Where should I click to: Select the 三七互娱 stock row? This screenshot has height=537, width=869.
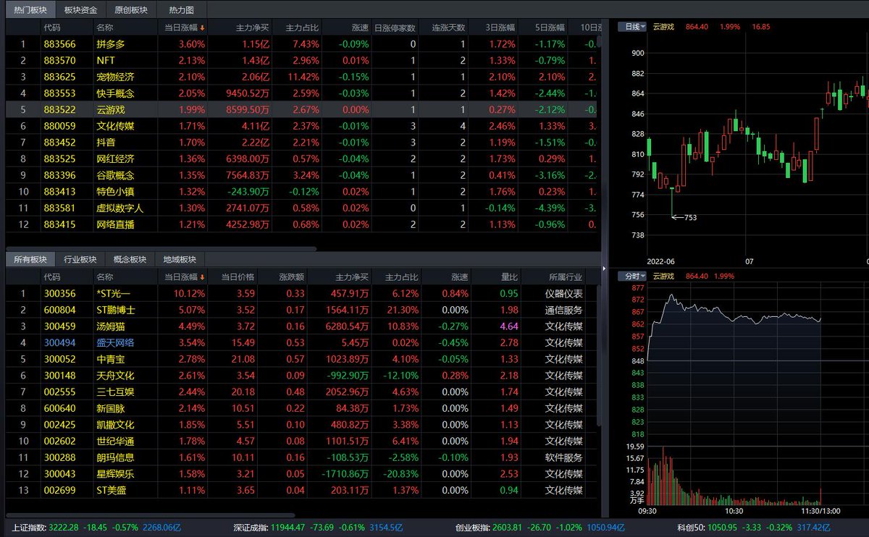[301, 392]
